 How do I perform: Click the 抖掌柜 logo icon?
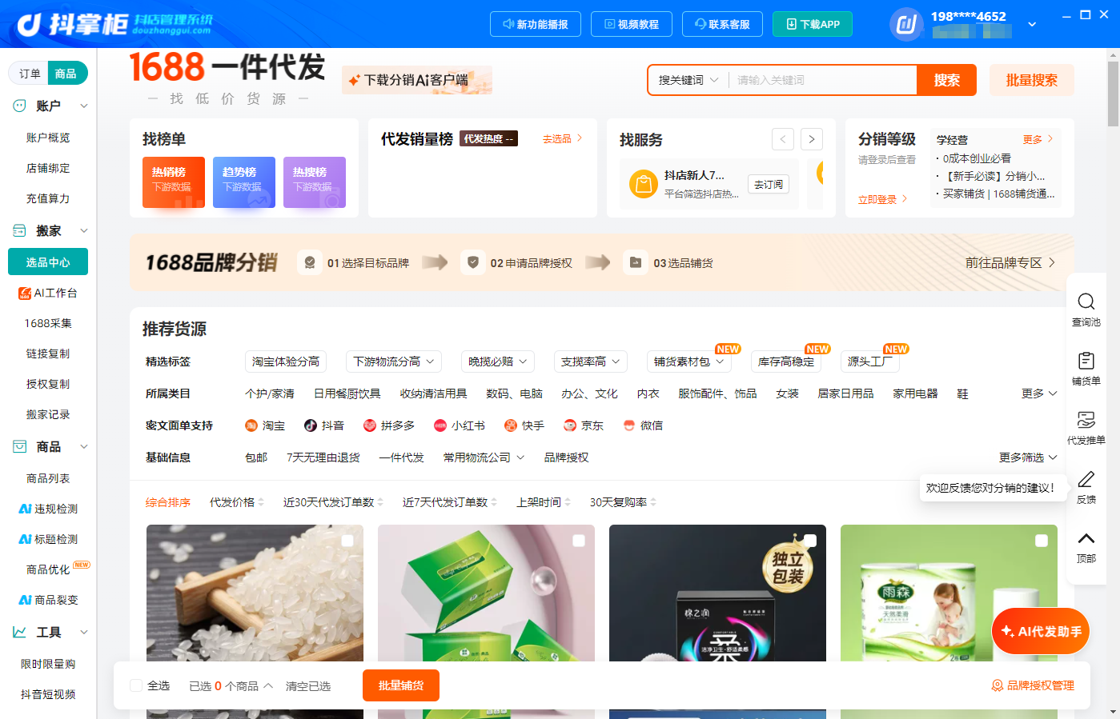click(x=29, y=25)
